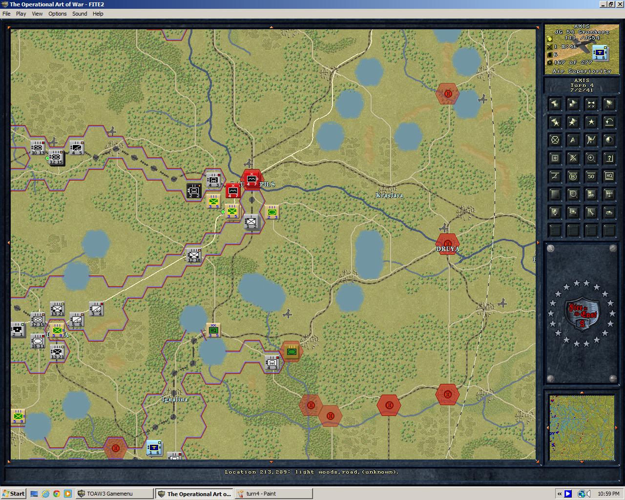Click the HQ button
The image size is (625, 500).
(x=609, y=176)
